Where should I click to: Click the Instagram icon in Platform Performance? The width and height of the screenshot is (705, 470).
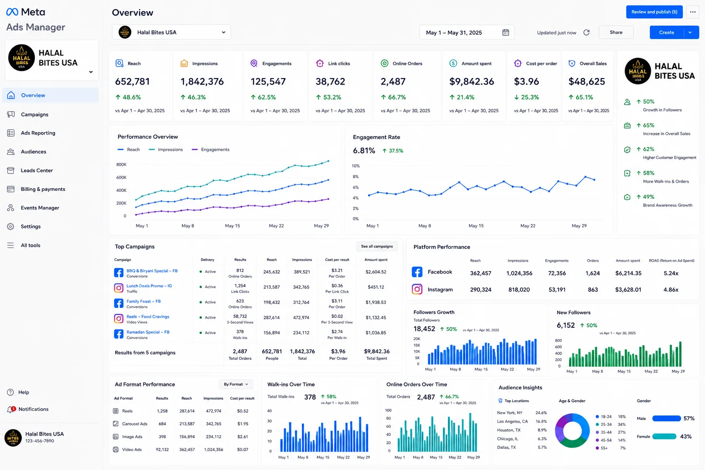(x=417, y=290)
